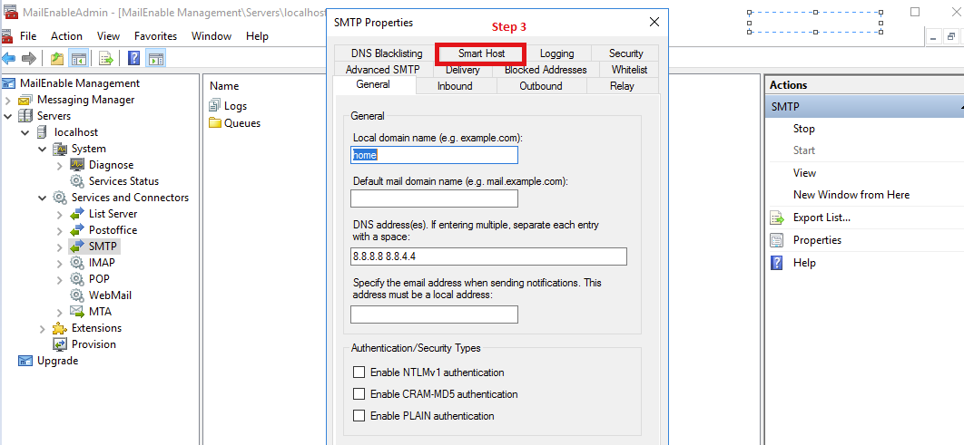964x445 pixels.
Task: Click the MTA envelope icon
Action: point(77,312)
